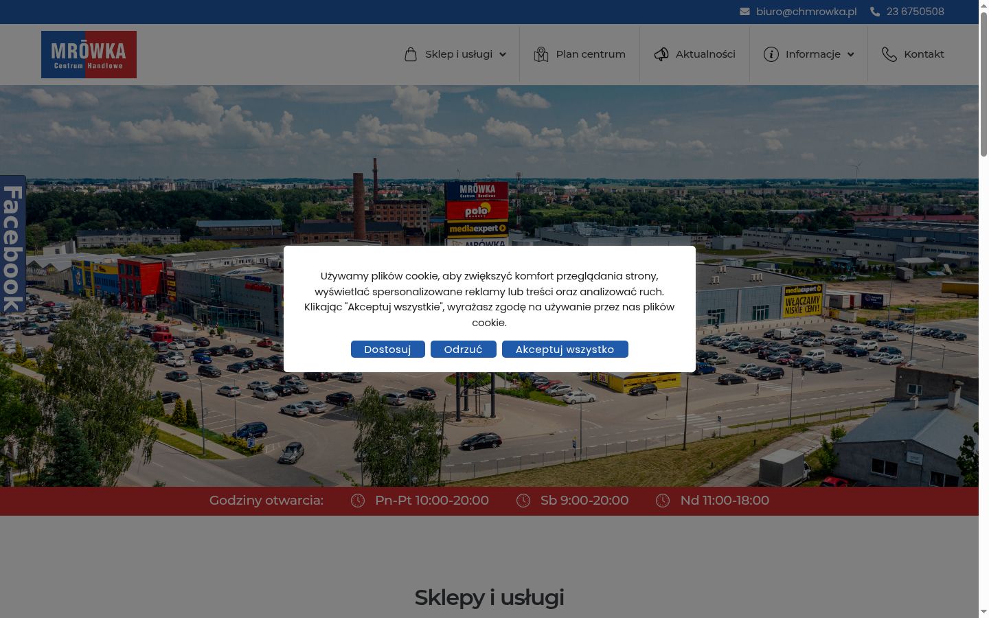The image size is (989, 618).
Task: Click the scrollbar down arrow
Action: 984,611
